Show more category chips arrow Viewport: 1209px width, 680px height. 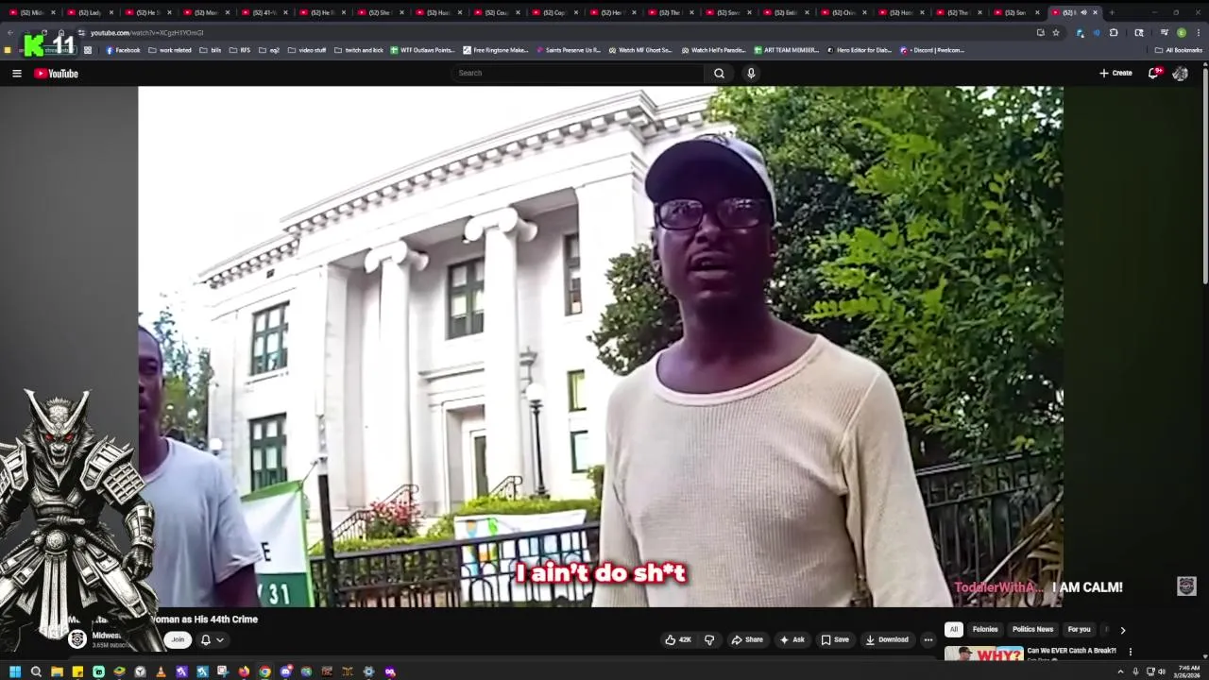click(x=1122, y=630)
